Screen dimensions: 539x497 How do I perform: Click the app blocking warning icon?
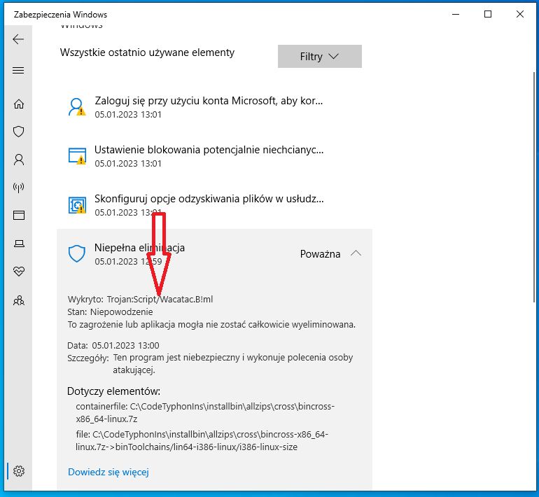tap(77, 156)
